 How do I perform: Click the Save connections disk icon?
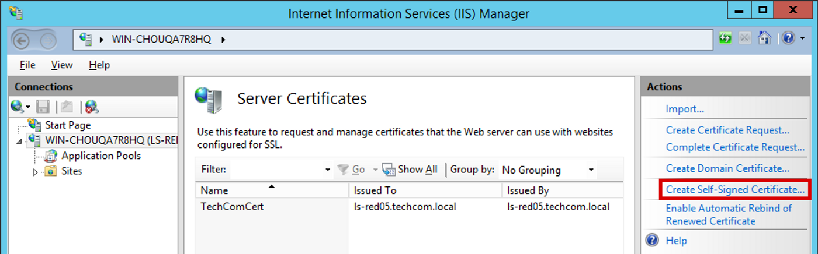click(x=43, y=107)
